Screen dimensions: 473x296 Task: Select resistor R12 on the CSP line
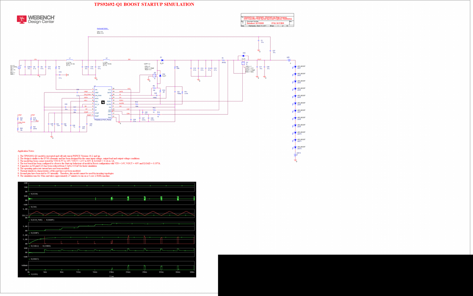(x=153, y=109)
